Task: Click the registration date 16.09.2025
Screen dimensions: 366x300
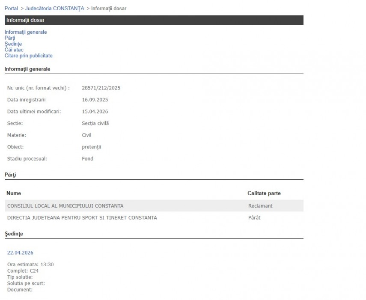Action: point(95,100)
